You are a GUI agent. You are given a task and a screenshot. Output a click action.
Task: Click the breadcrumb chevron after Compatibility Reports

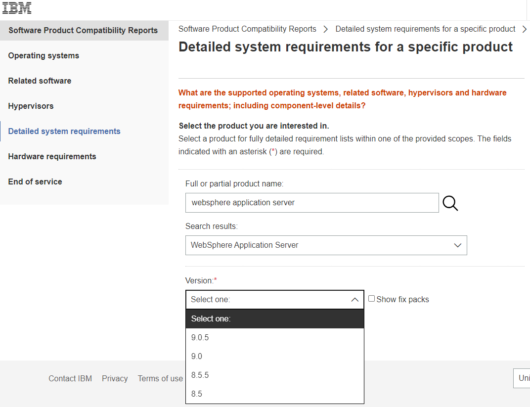tap(325, 29)
